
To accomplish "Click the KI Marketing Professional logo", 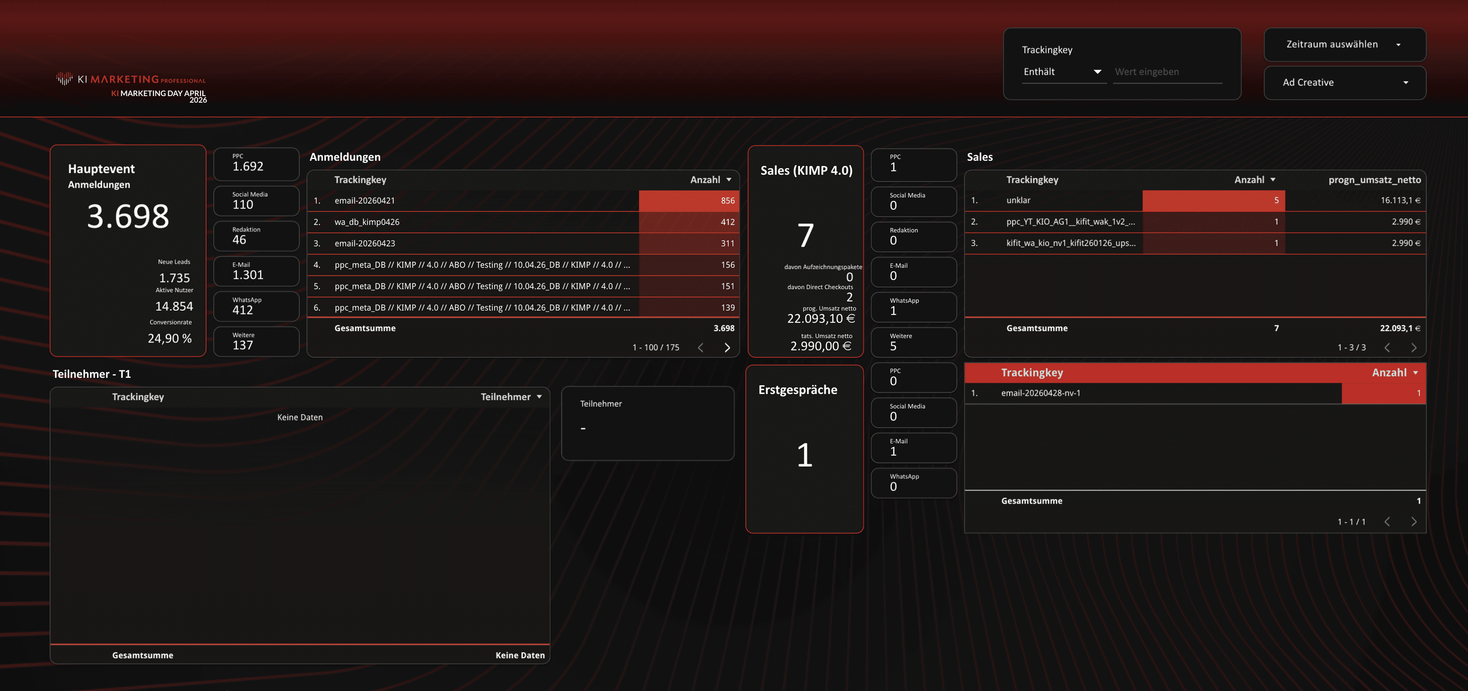I will click(131, 80).
